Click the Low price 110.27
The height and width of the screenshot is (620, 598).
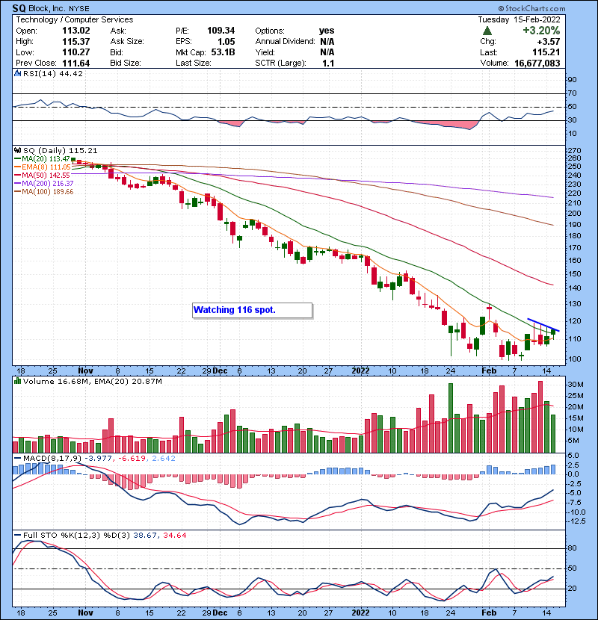76,52
